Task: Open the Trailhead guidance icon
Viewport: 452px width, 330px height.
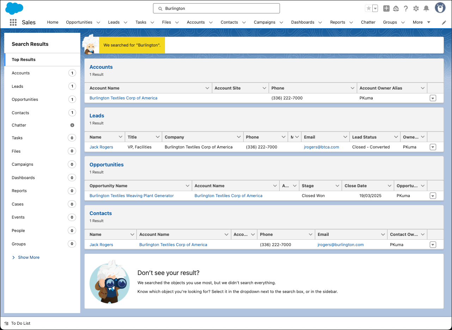Action: click(396, 8)
